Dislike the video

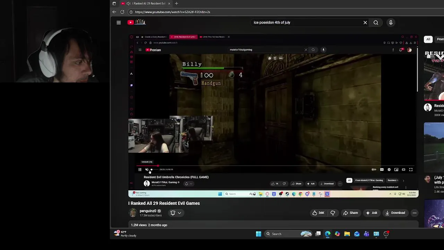pos(333,213)
